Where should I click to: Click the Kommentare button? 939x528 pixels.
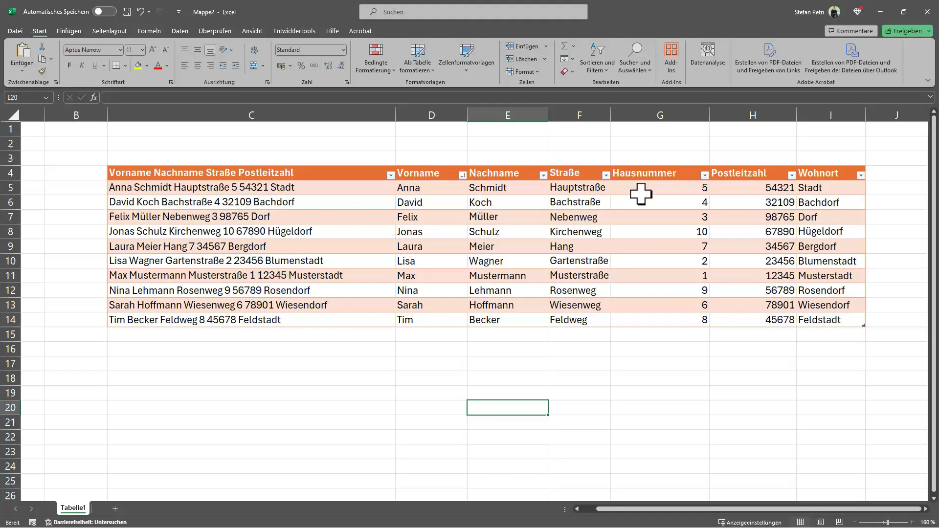pos(850,30)
